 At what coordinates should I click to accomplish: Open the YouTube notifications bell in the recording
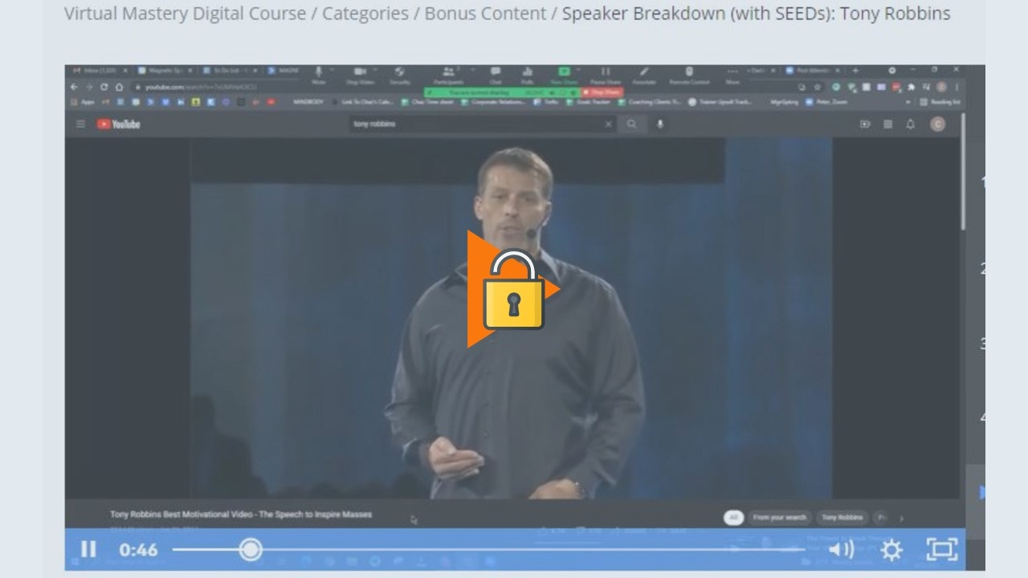coord(910,124)
